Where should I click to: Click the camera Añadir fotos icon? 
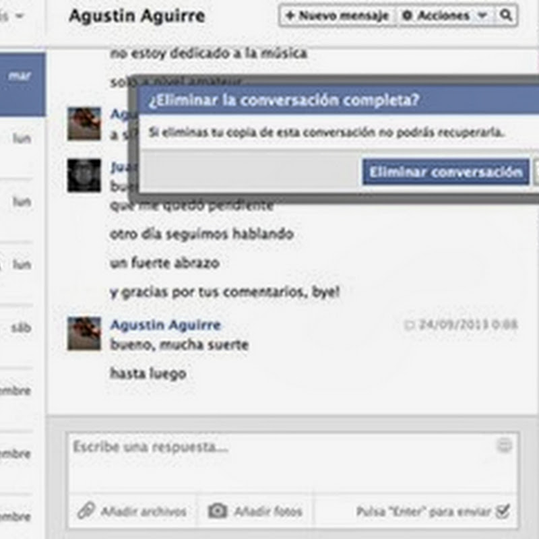(218, 511)
